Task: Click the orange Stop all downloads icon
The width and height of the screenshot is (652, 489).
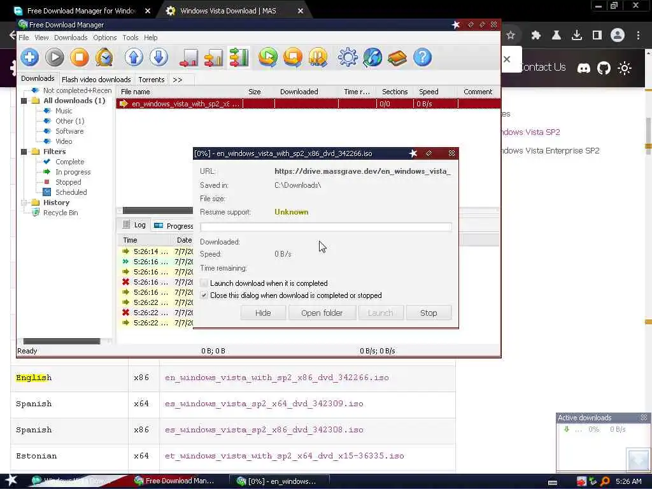Action: (293, 57)
